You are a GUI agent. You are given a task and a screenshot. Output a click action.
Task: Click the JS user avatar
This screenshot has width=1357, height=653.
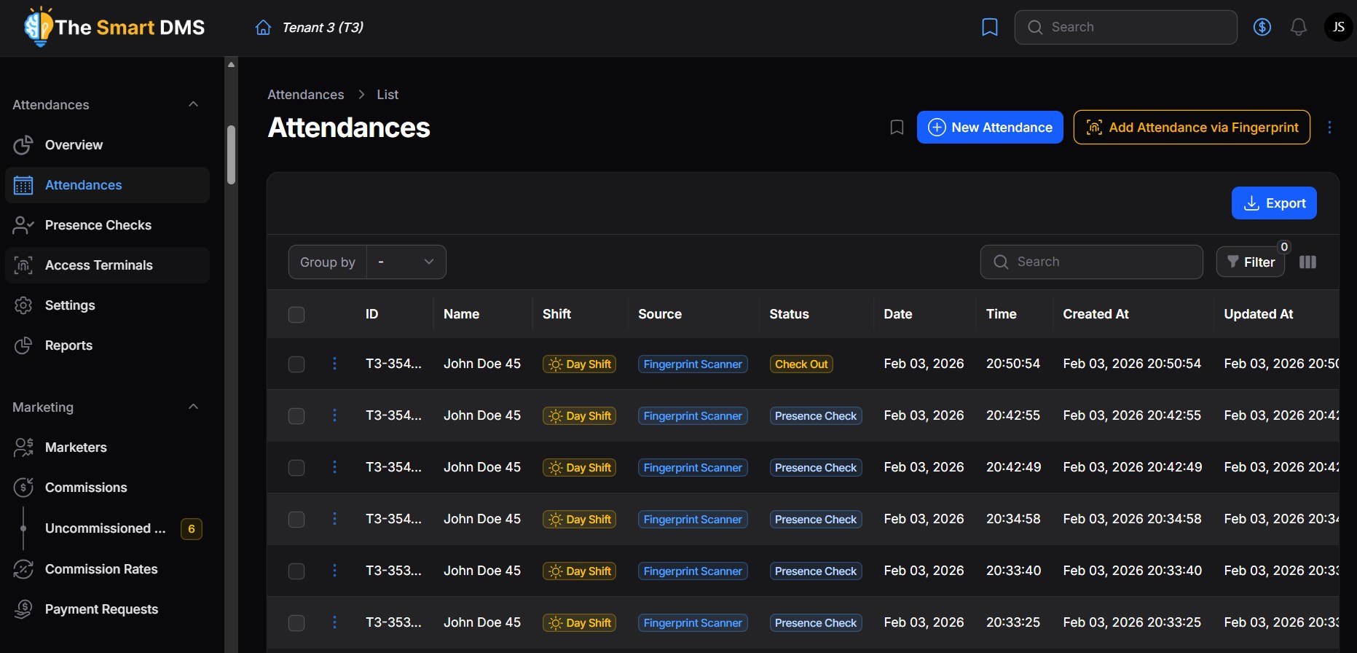click(1338, 28)
